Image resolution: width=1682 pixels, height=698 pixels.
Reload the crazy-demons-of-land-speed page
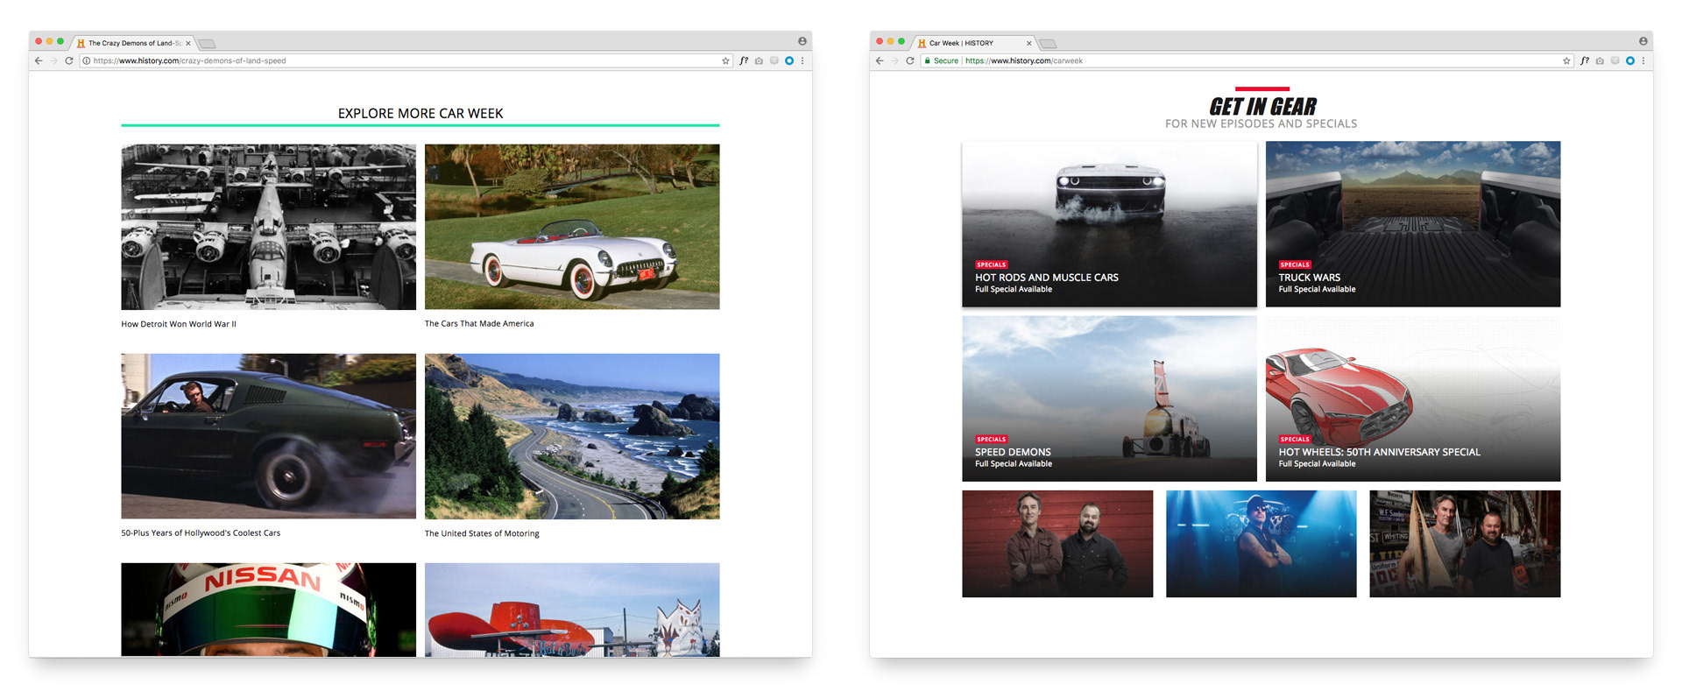click(x=68, y=60)
